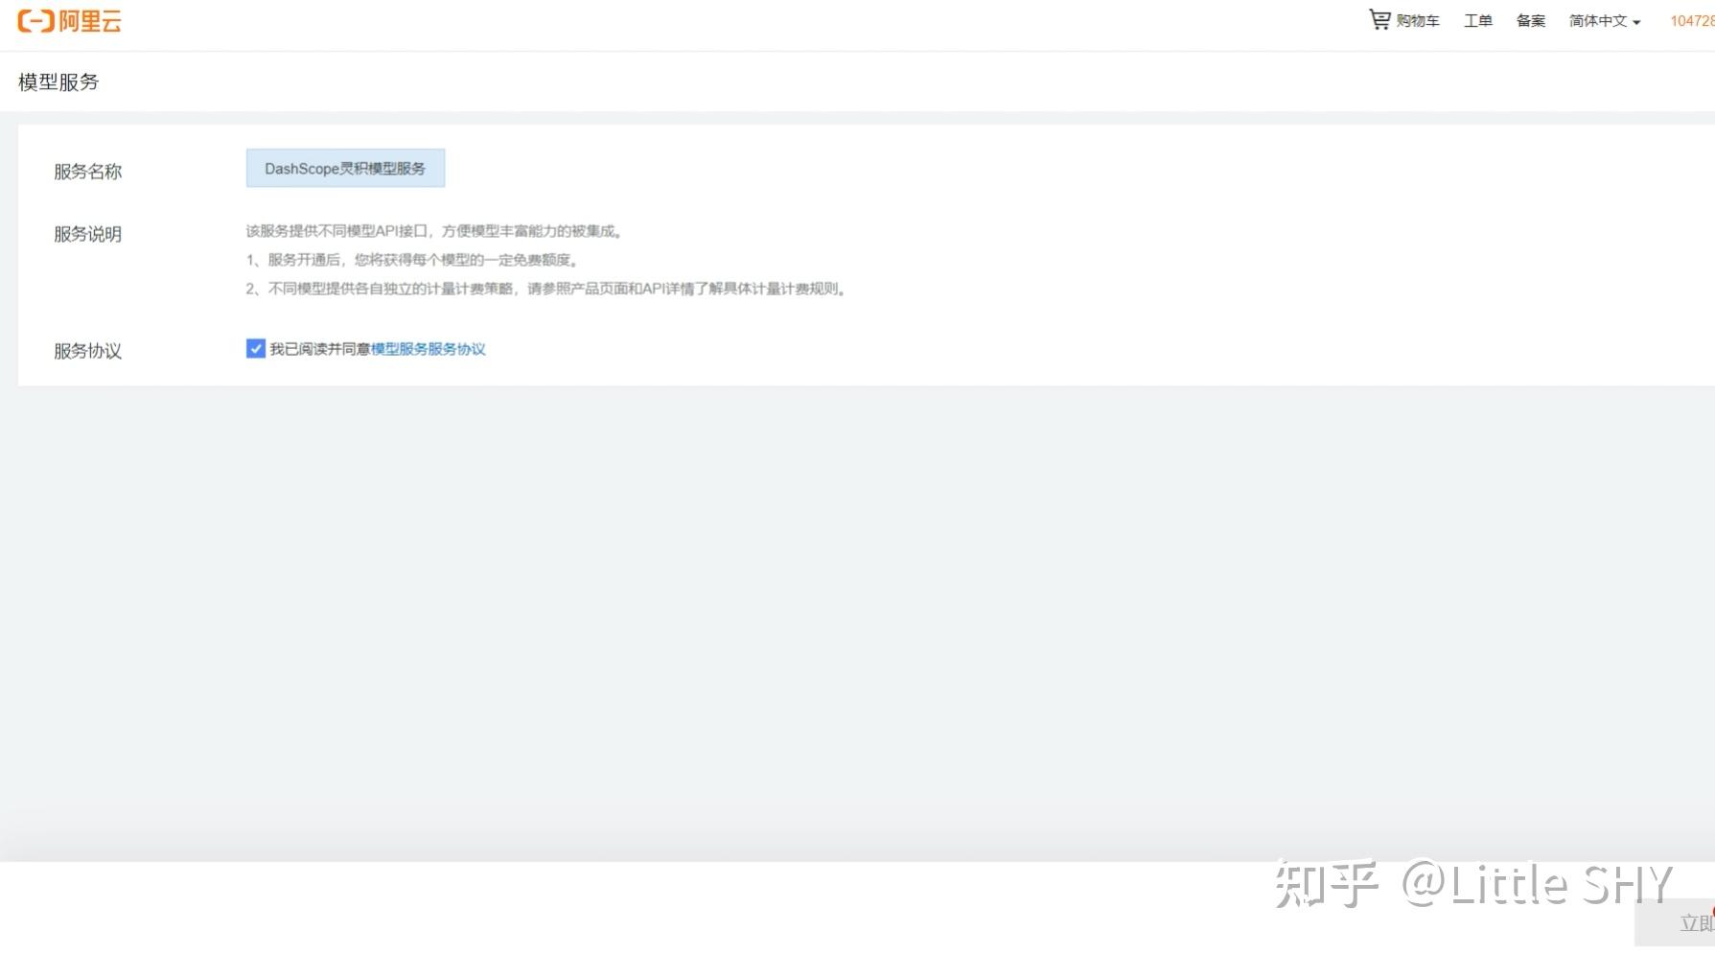Click the 服务说明 label
This screenshot has height=954, width=1715.
[87, 234]
